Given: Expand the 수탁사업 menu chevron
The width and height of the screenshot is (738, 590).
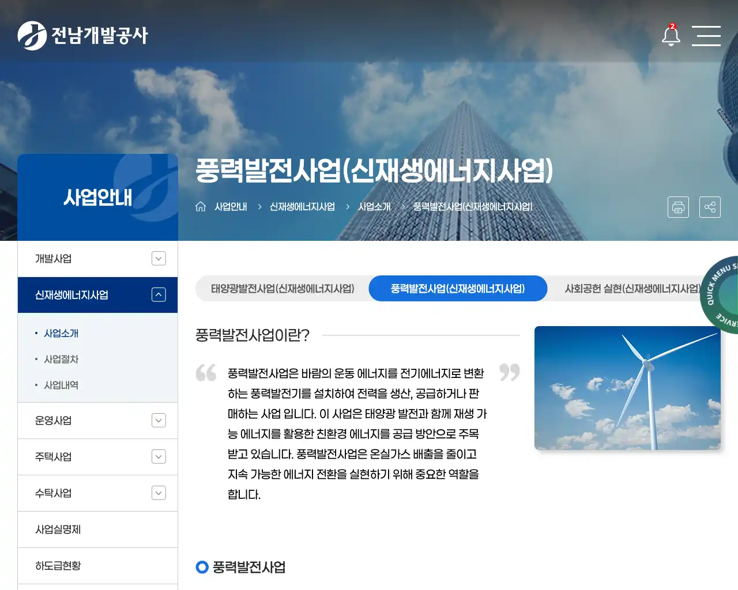Looking at the screenshot, I should [159, 493].
